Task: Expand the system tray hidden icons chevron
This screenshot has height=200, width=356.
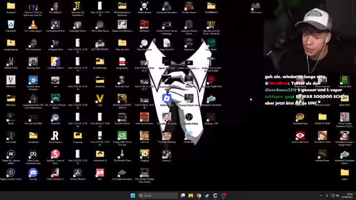Action: [321, 196]
